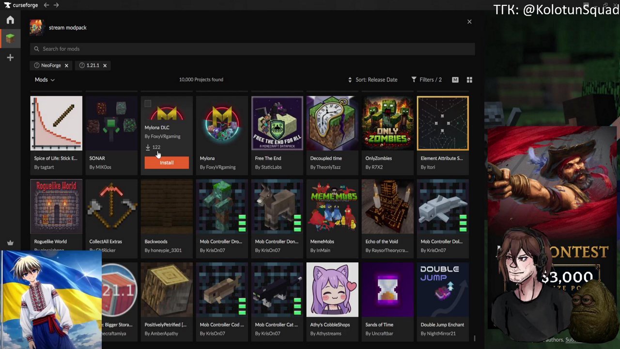620x349 pixels.
Task: Click the 'Free The End' title text
Action: click(x=268, y=159)
